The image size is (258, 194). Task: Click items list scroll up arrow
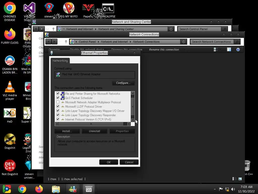[133, 93]
